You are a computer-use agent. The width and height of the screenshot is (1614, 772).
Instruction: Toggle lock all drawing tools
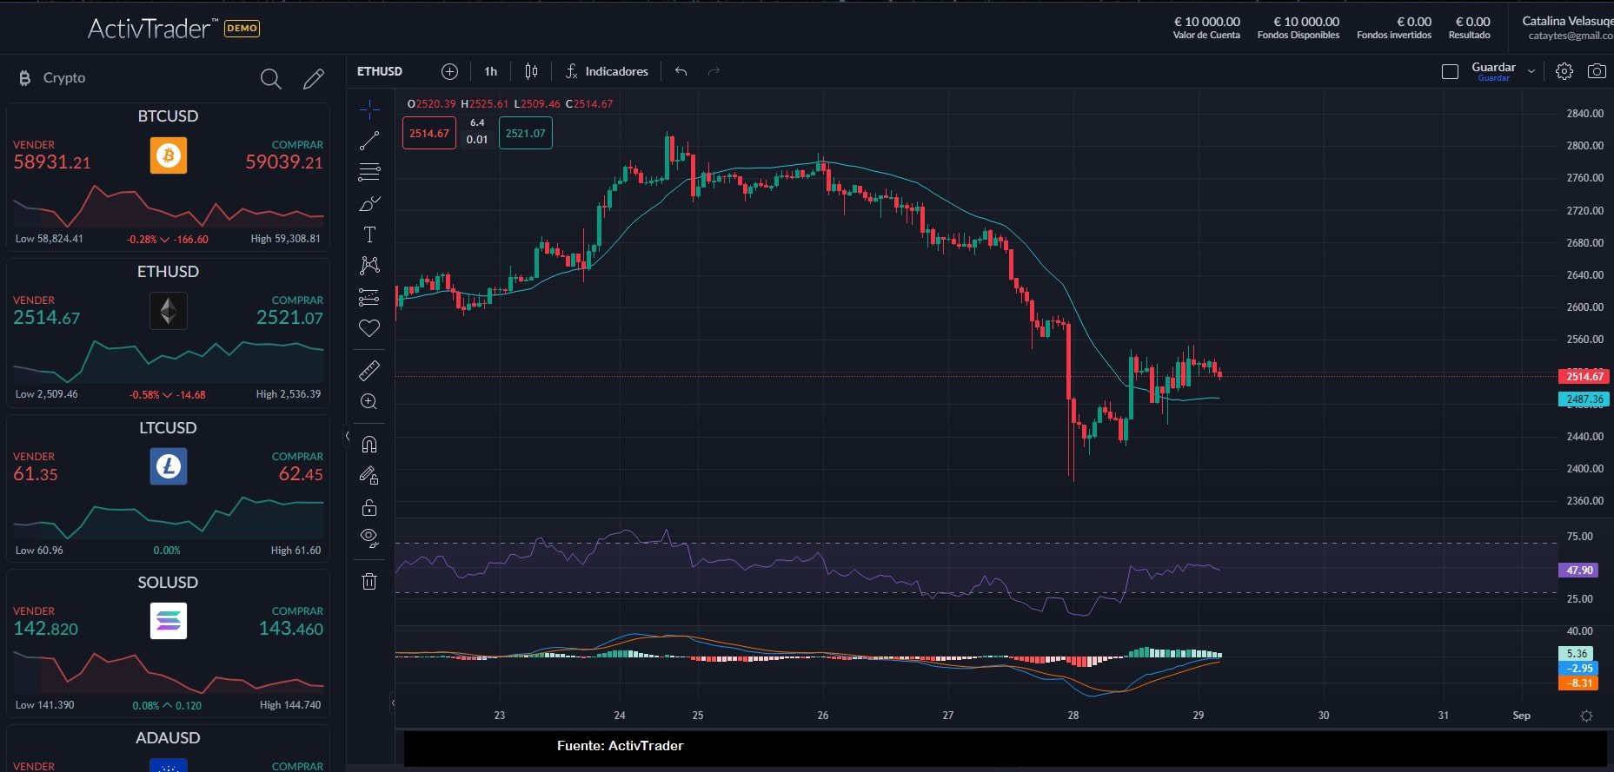(369, 507)
